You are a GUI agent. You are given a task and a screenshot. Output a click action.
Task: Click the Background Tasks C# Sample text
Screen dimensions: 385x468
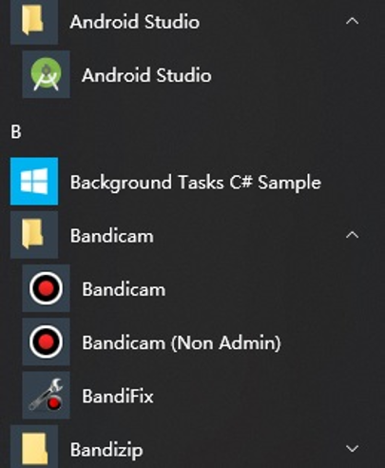[196, 183]
